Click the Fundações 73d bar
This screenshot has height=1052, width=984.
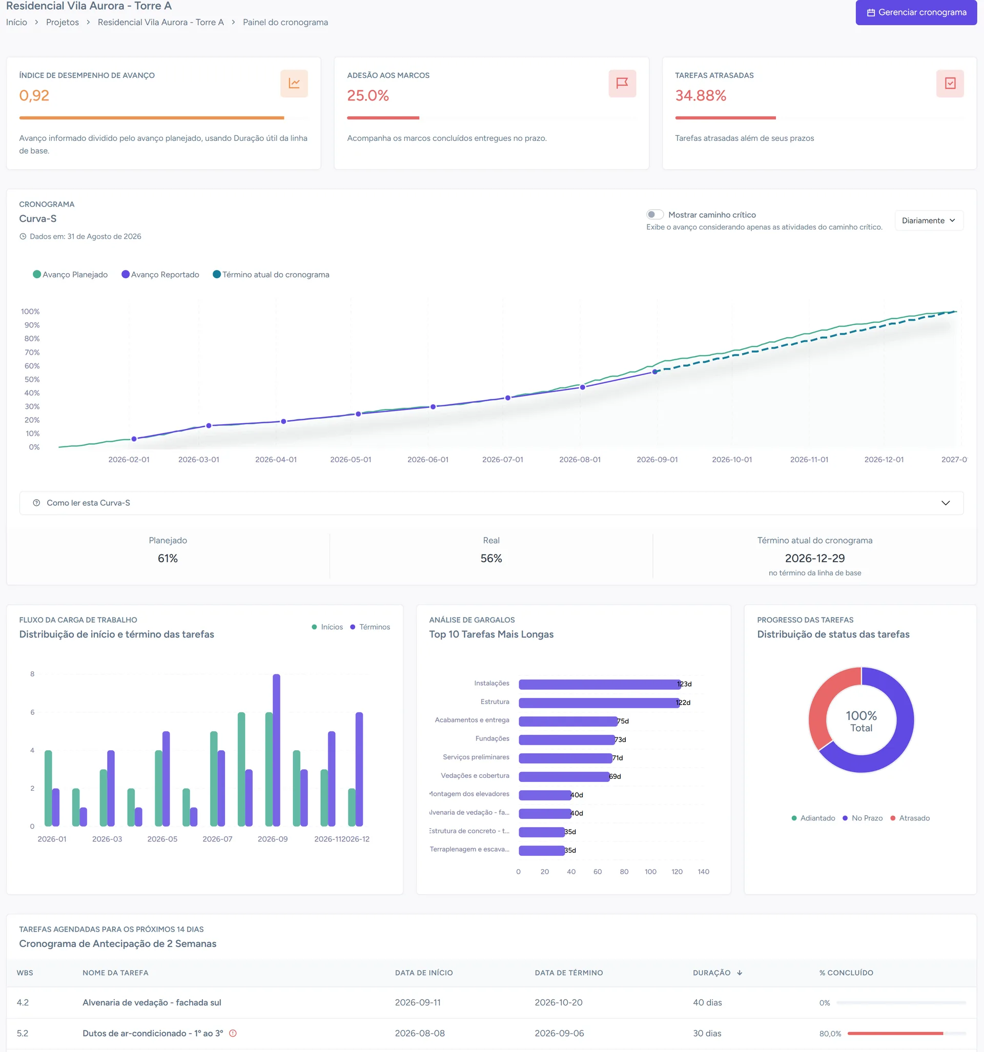(x=566, y=740)
